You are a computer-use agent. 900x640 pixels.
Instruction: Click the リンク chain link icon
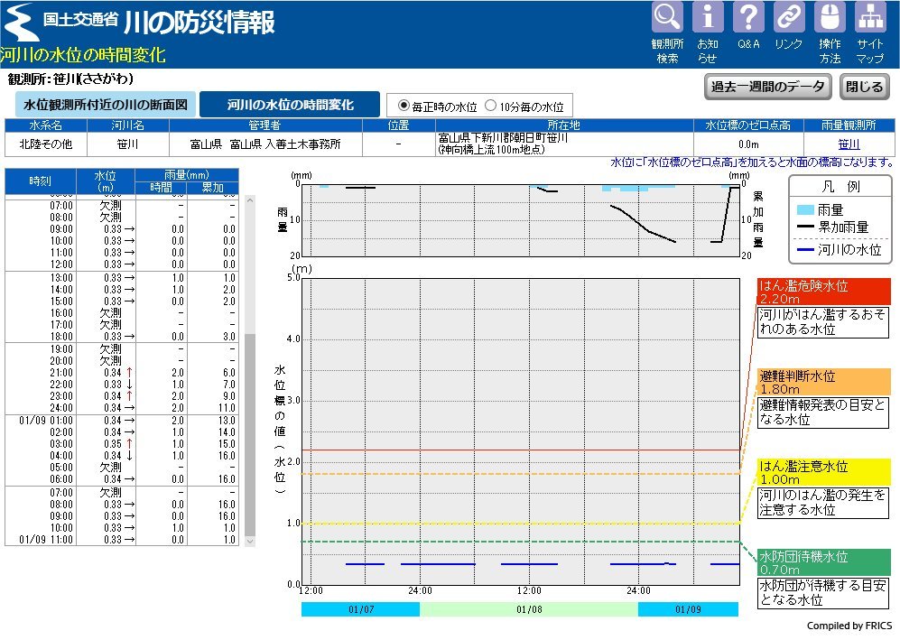789,18
